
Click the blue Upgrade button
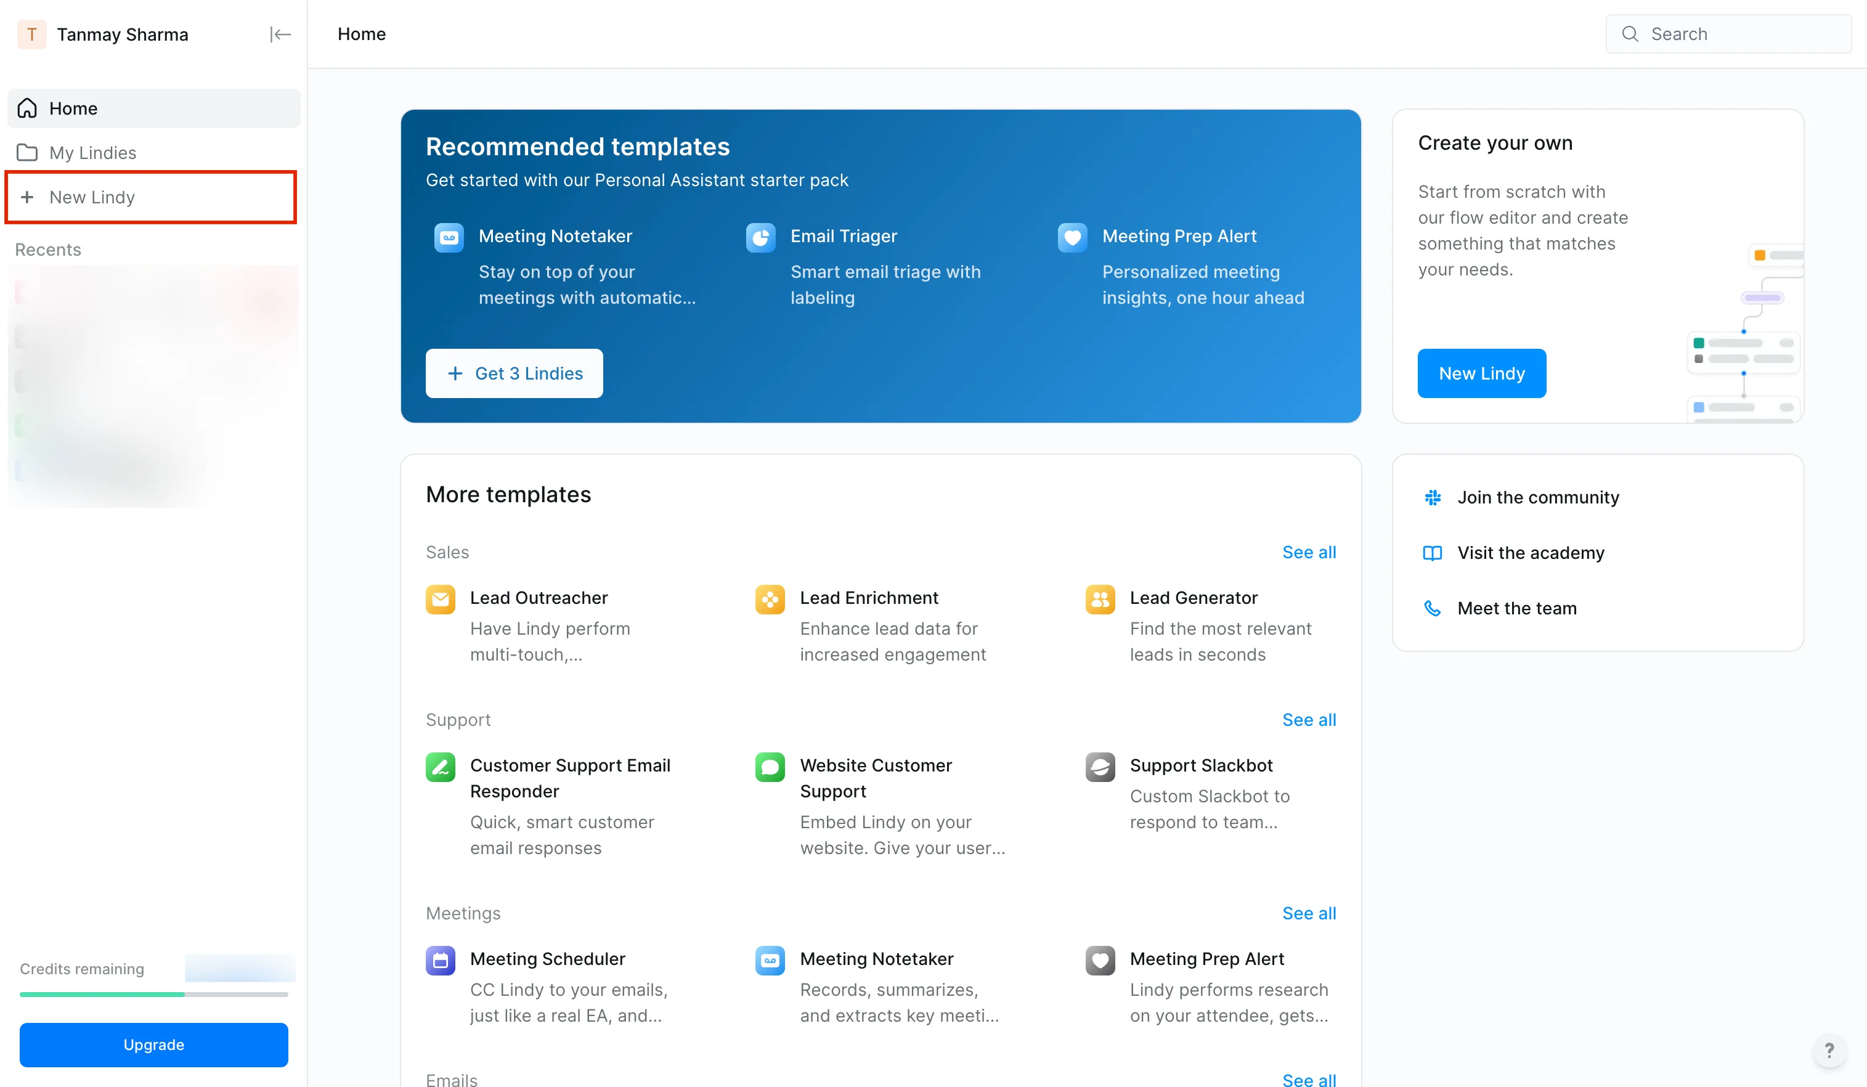153,1044
